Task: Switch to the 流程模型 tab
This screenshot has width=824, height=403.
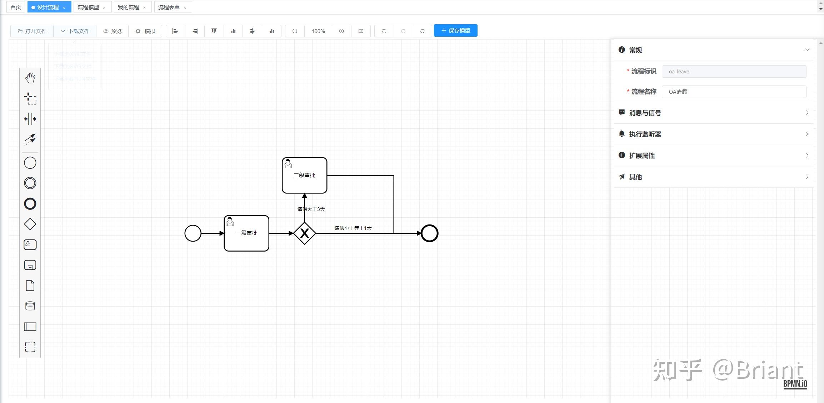Action: pos(88,7)
